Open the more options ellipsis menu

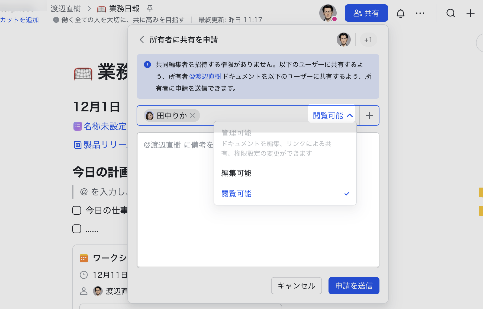coord(420,13)
